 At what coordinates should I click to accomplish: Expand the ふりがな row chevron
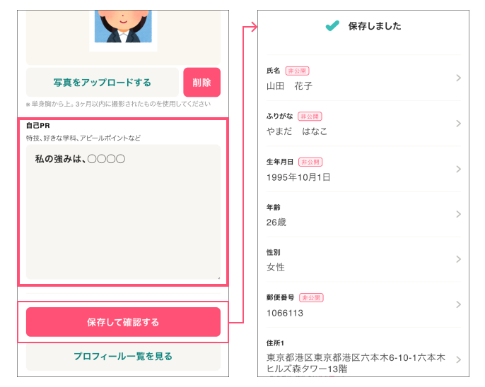coord(458,124)
